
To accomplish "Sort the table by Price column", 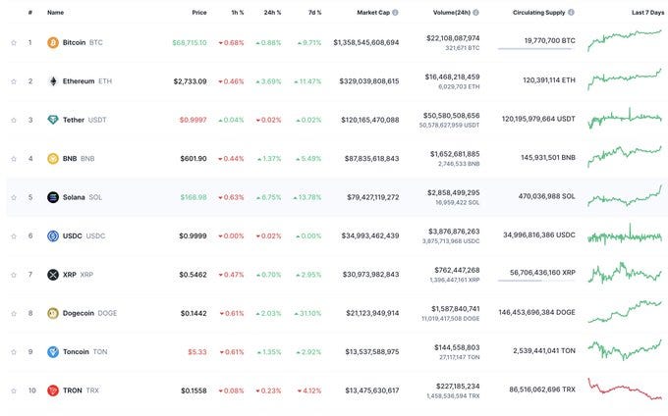I will pos(199,13).
